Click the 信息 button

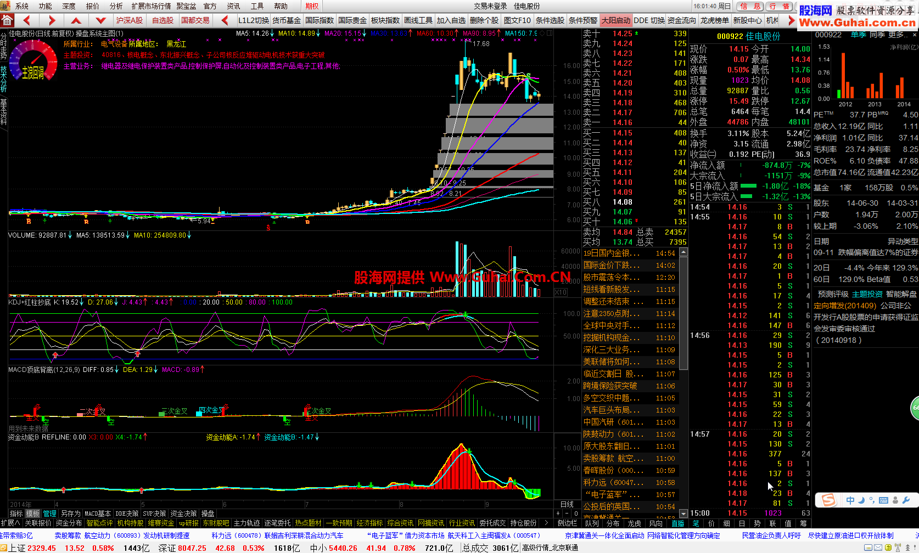pyautogui.click(x=750, y=6)
